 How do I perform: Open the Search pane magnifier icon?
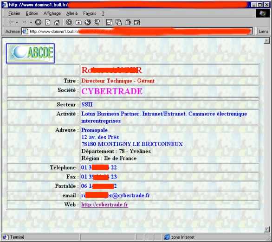tap(69, 22)
